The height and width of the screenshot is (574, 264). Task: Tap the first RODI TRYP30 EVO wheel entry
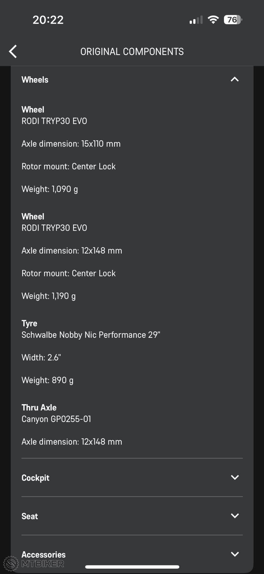click(x=54, y=121)
